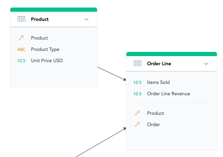Click the Order Line table icon
Image resolution: width=223 pixels, height=157 pixels.
click(137, 64)
